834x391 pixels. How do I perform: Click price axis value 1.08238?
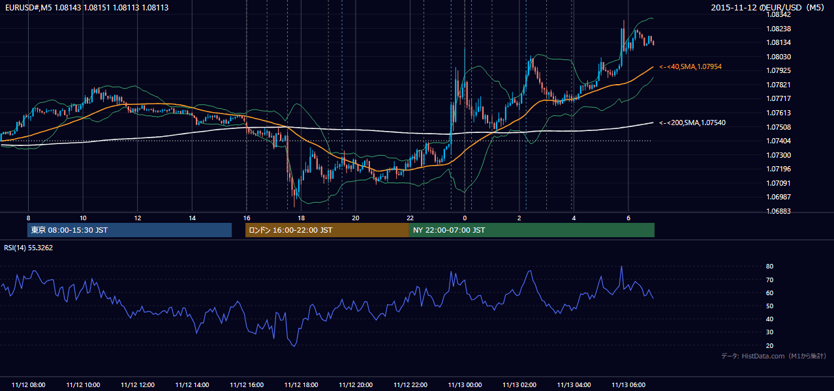pos(779,29)
